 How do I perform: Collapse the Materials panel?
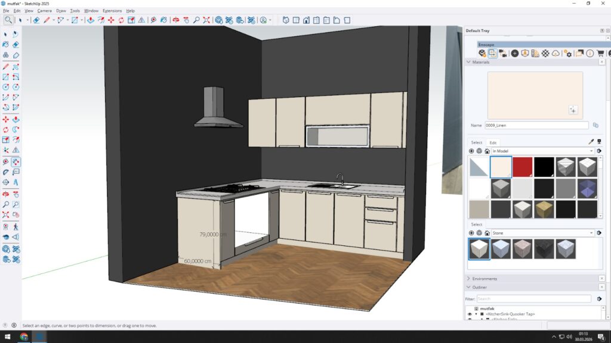pyautogui.click(x=468, y=62)
